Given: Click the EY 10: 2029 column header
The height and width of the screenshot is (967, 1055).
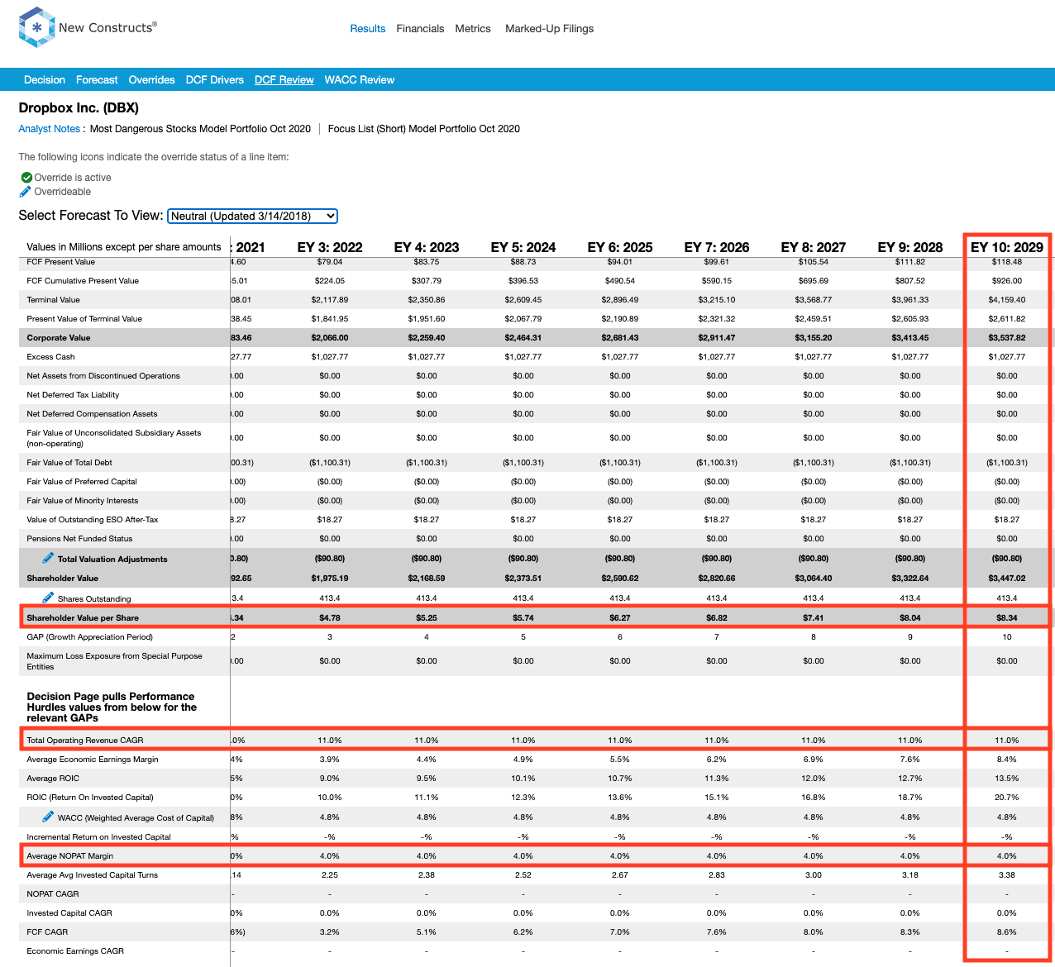Looking at the screenshot, I should point(1007,247).
